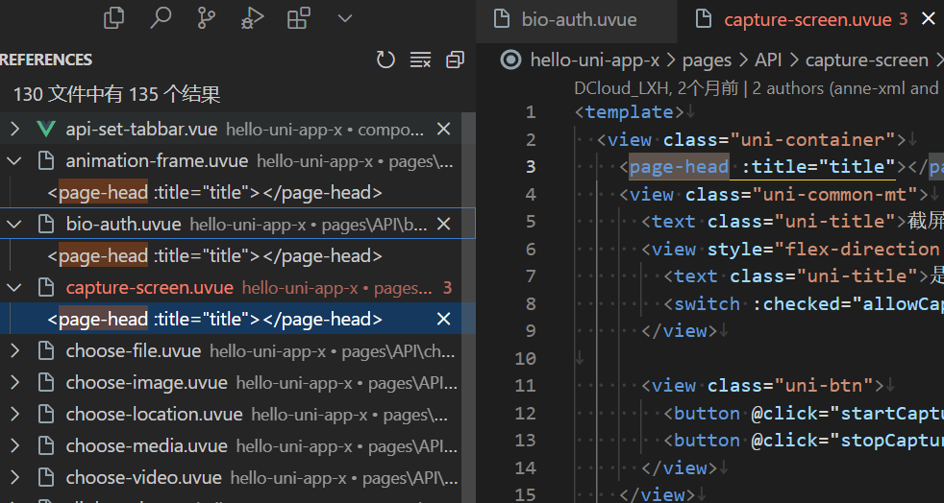Refresh the references results
The image size is (944, 503).
pyautogui.click(x=385, y=60)
